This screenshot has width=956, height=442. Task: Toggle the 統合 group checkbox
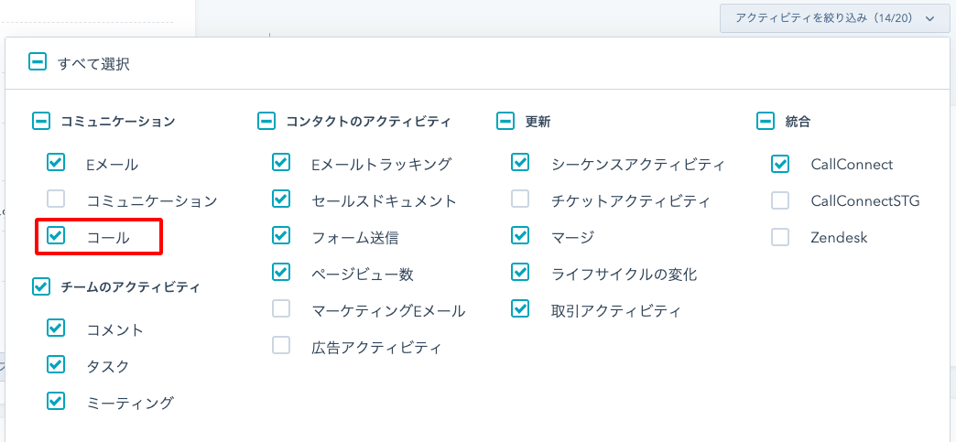click(x=766, y=122)
